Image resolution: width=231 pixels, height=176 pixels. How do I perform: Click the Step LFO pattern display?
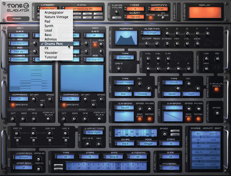click(136, 133)
